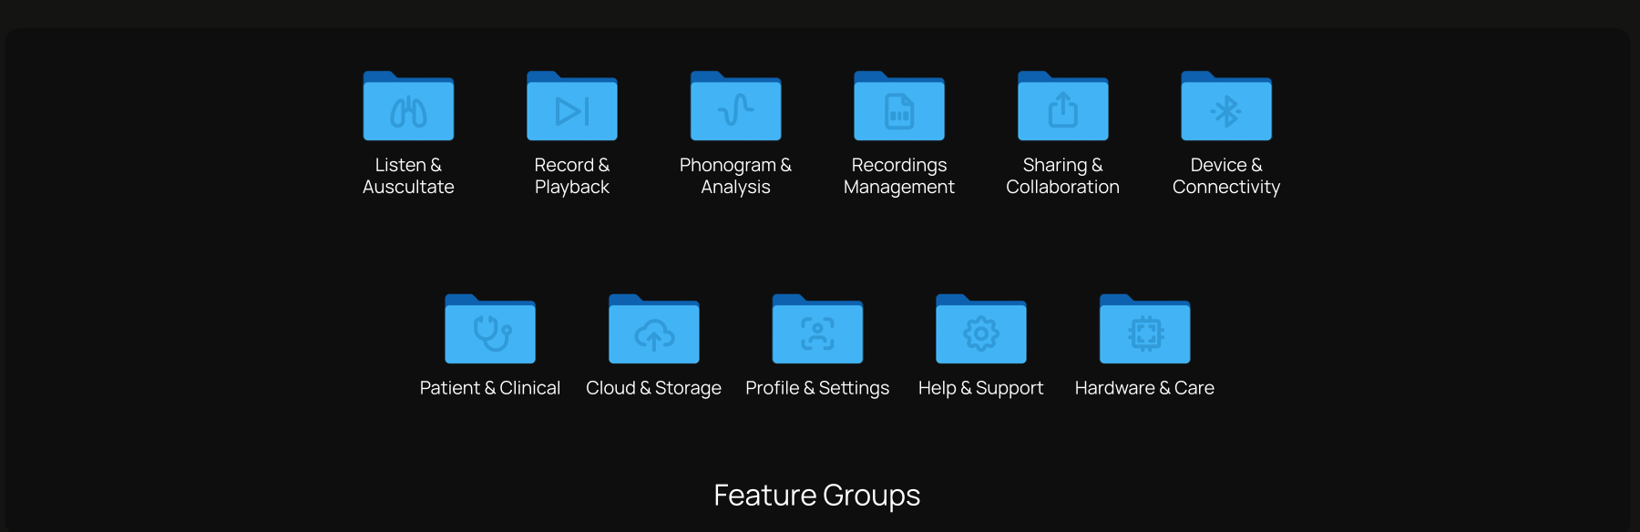Viewport: 1640px width, 532px height.
Task: Open the Device & Connectivity Bluetooth folder
Action: tap(1226, 106)
